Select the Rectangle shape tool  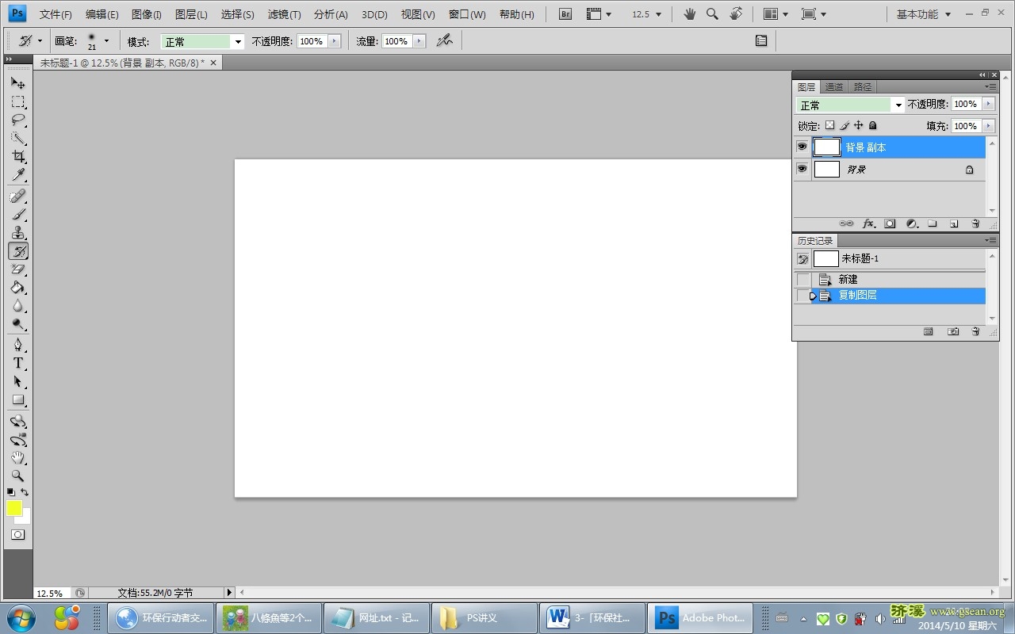17,400
